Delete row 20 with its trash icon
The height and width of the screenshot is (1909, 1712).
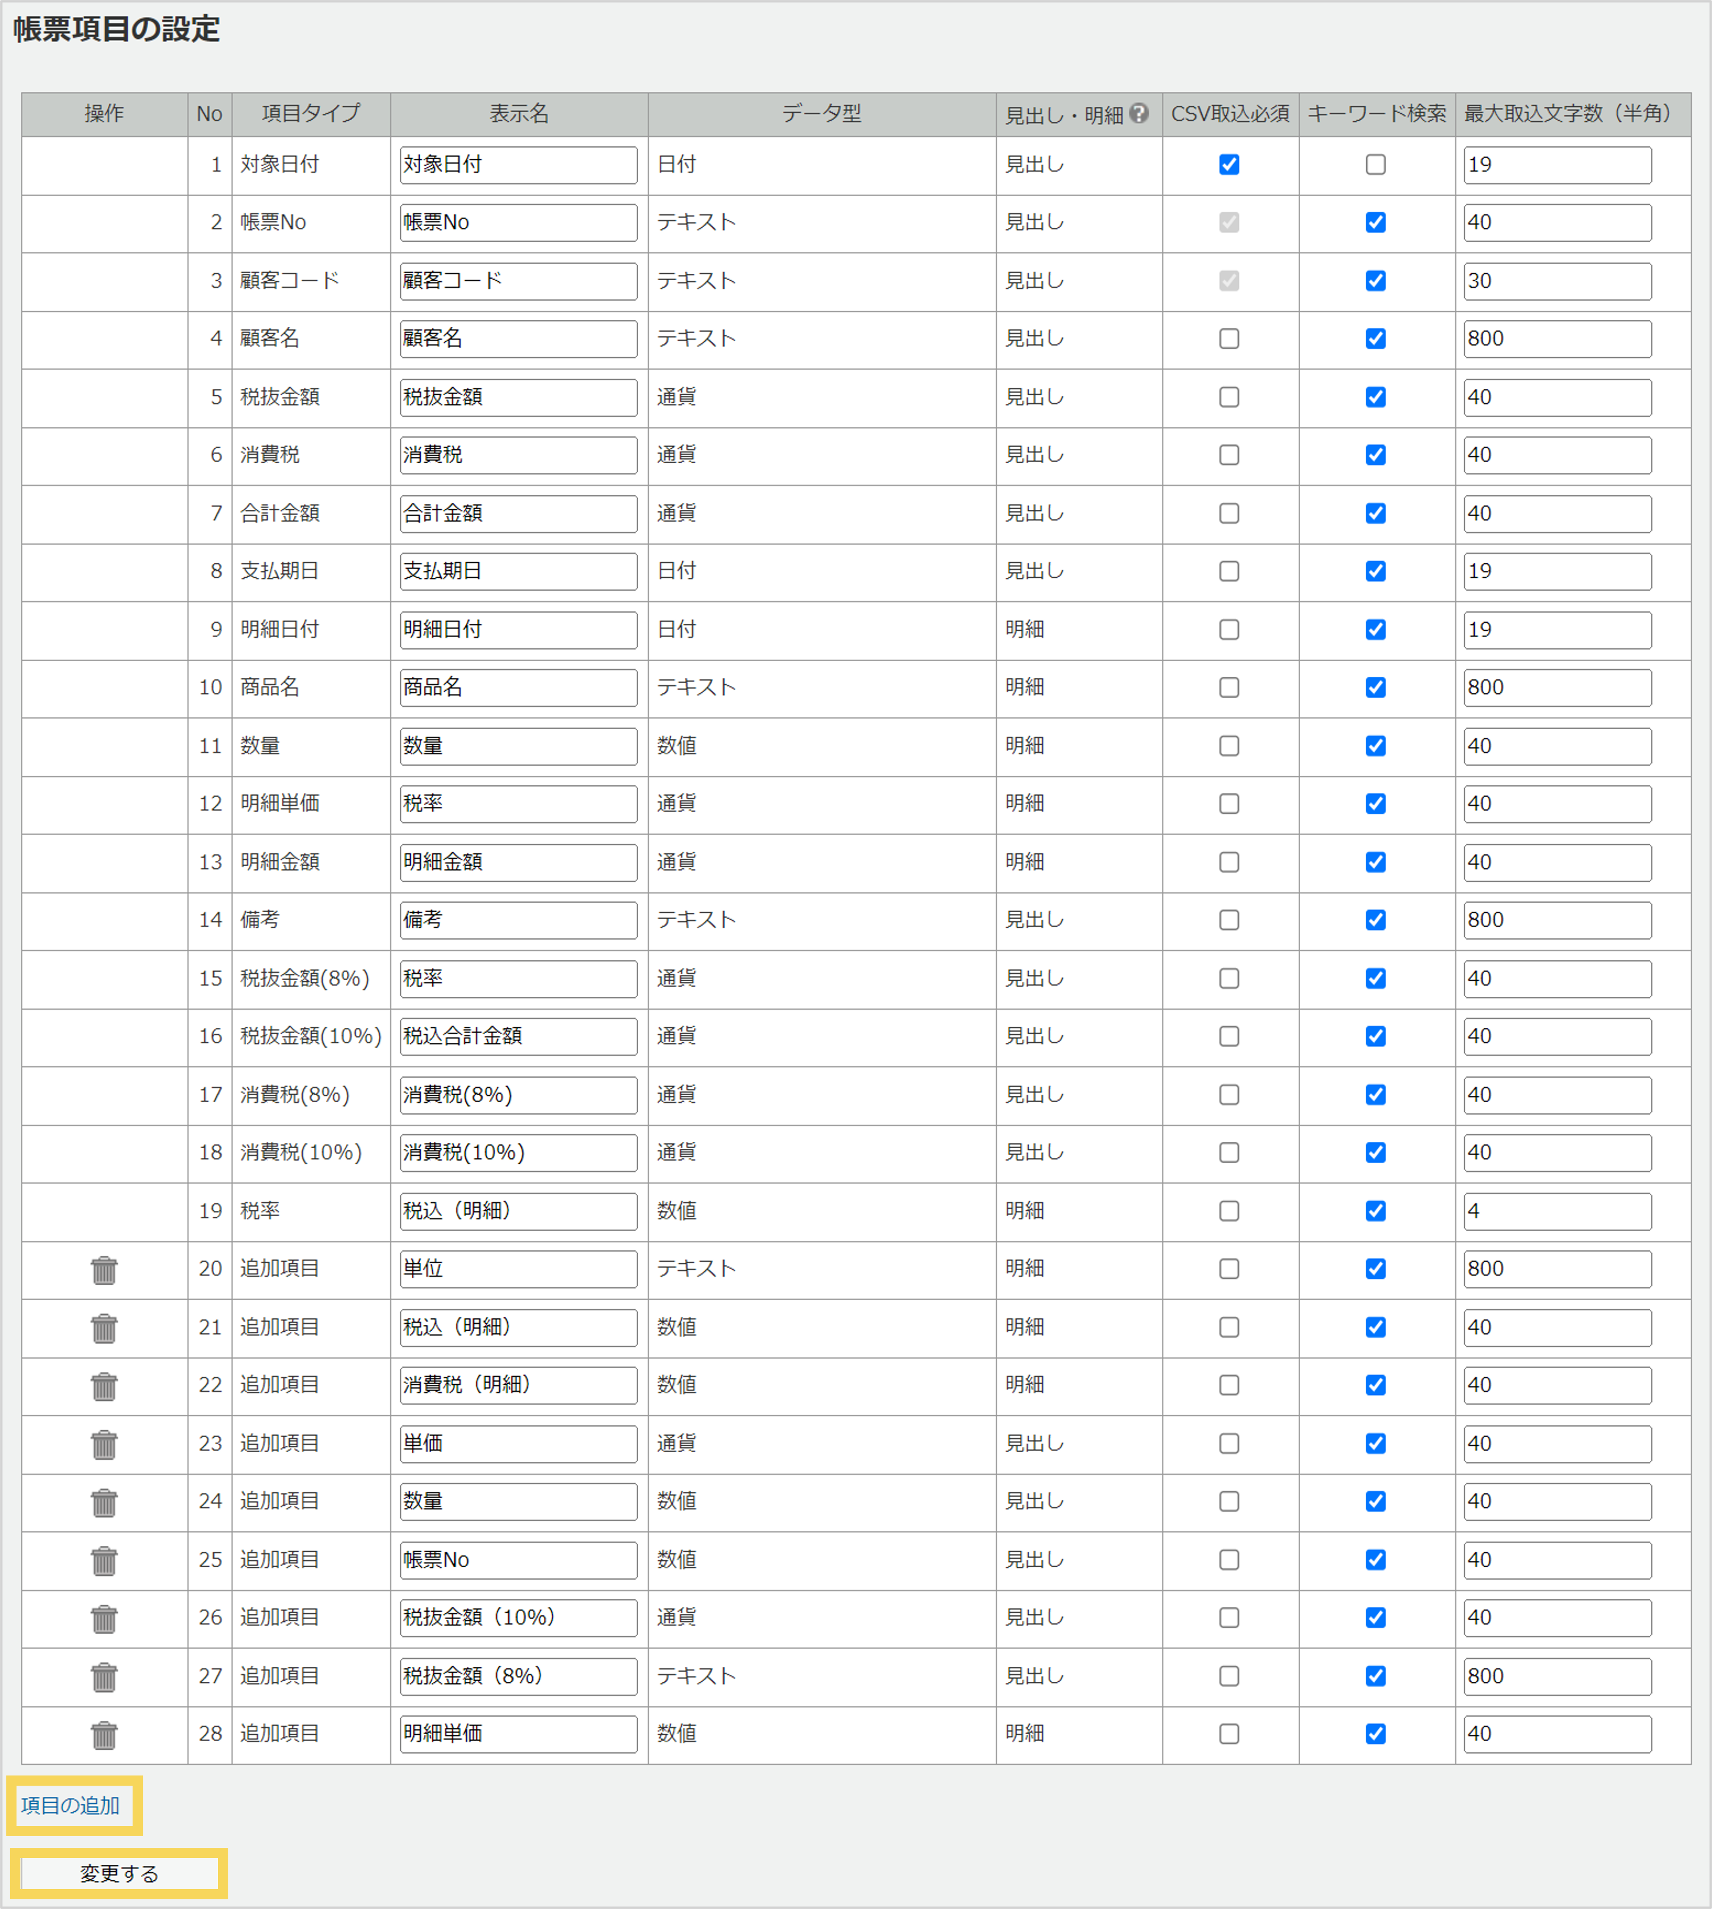(x=104, y=1270)
